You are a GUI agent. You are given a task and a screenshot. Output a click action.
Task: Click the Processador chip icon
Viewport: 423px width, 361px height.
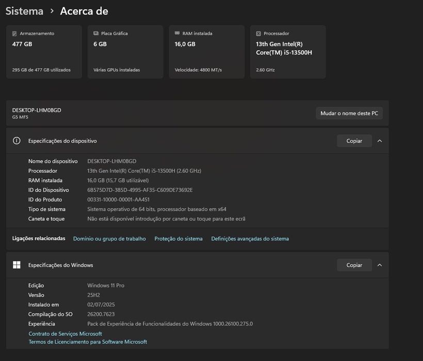[x=258, y=34]
